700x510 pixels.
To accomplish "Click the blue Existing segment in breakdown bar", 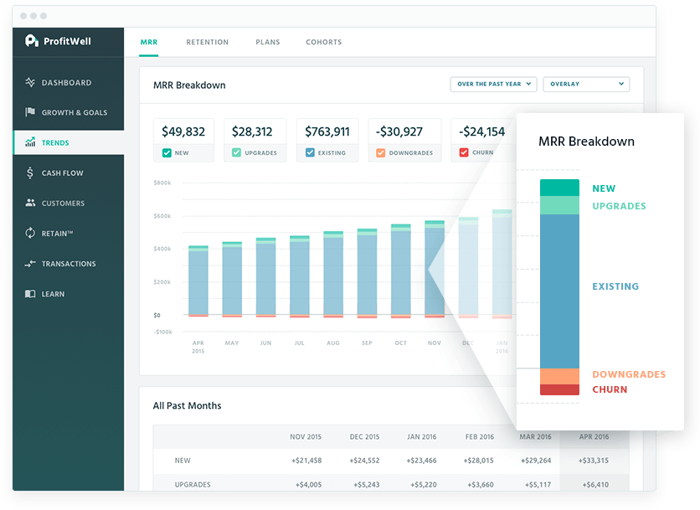I will [559, 289].
